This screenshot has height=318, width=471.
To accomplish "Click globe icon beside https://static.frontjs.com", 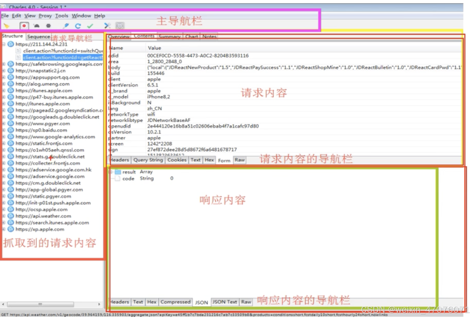I will (x=11, y=143).
